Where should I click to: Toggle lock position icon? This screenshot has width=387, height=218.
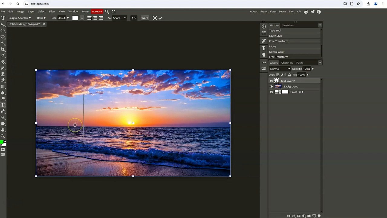[286, 75]
